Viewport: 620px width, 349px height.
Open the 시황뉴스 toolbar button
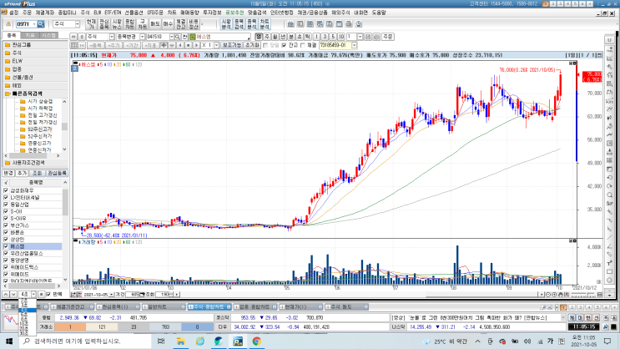(x=117, y=24)
